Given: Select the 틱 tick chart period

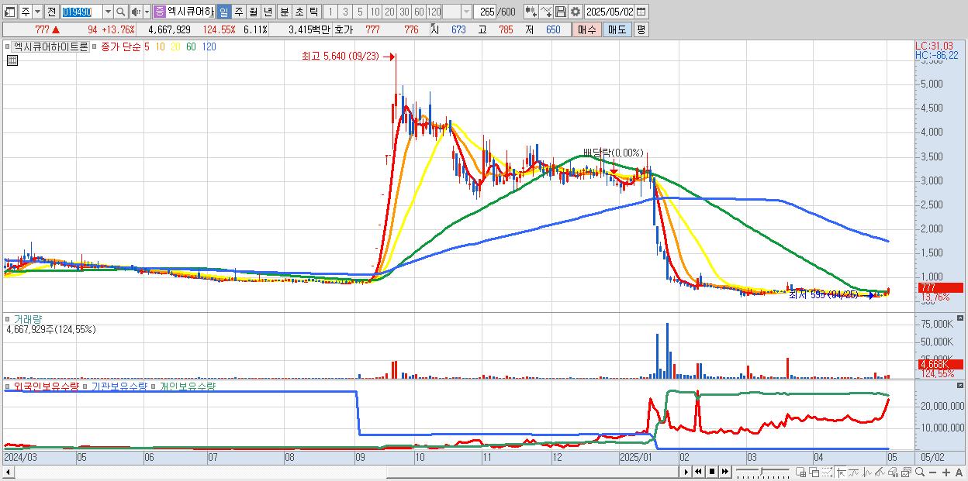Looking at the screenshot, I should pyautogui.click(x=313, y=12).
